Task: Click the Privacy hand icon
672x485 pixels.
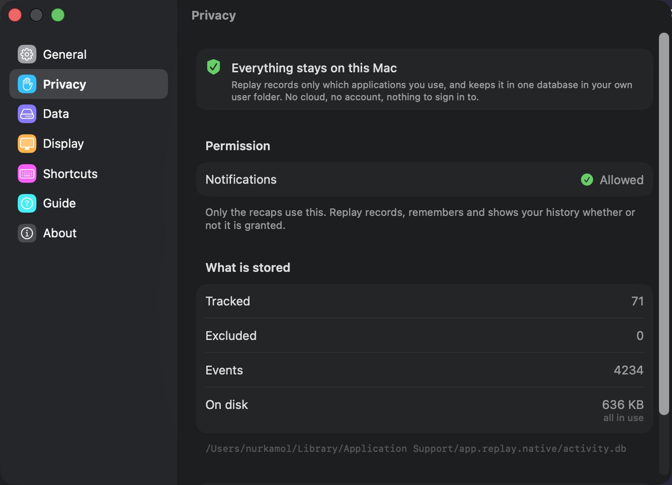Action: click(x=27, y=84)
